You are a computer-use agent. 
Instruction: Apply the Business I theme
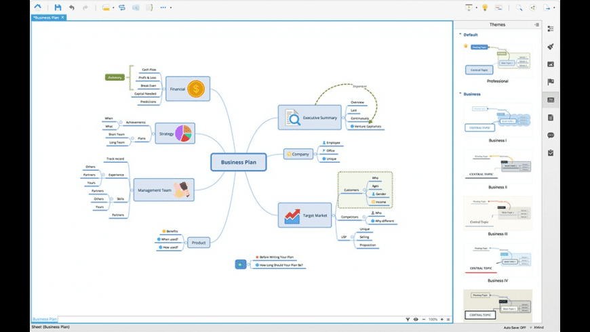498,119
